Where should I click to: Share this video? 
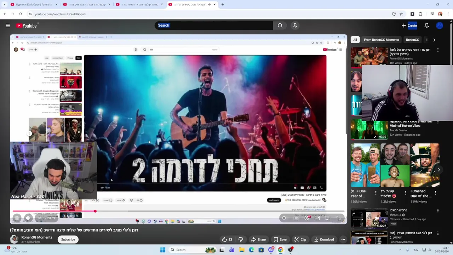(x=258, y=239)
